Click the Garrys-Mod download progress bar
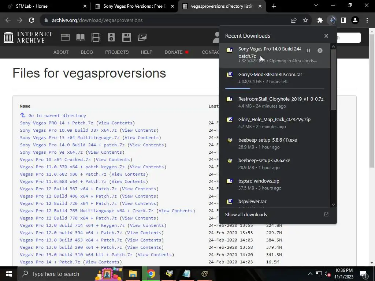This screenshot has height=281, width=375. tap(275, 89)
